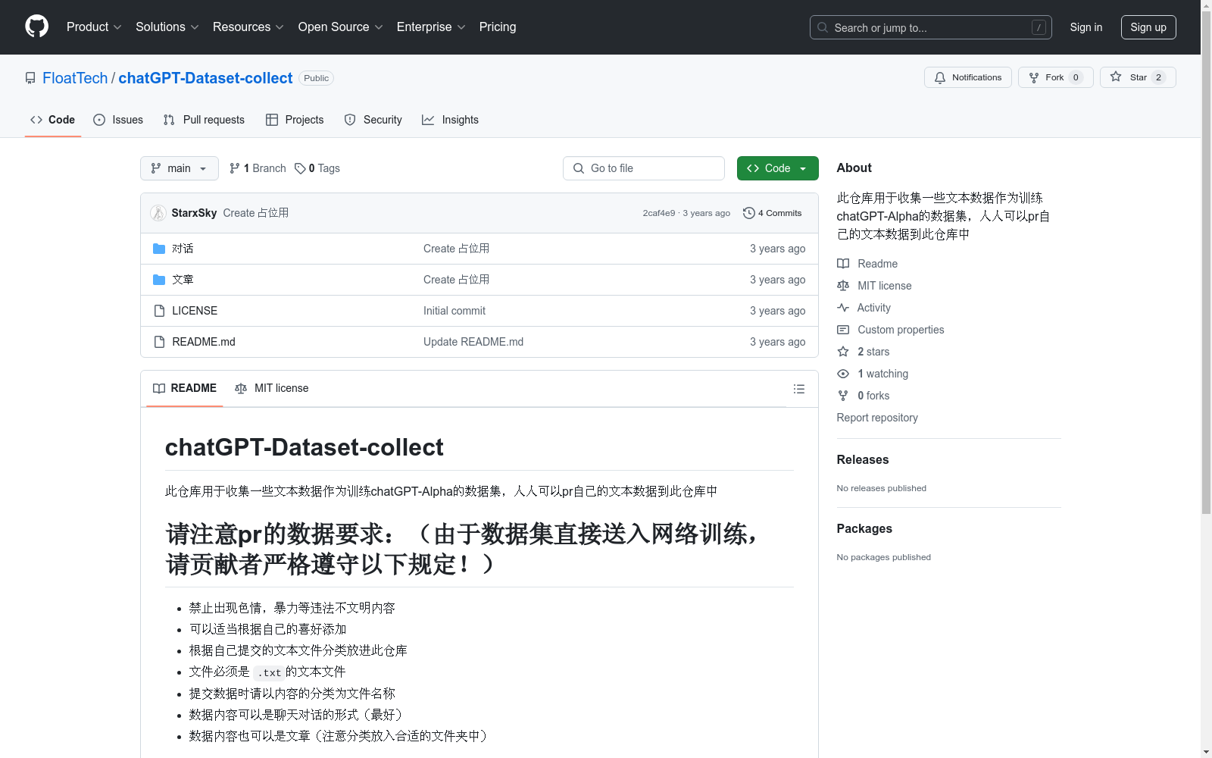View the 1 Branch link
This screenshot has height=758, width=1212.
(x=258, y=168)
